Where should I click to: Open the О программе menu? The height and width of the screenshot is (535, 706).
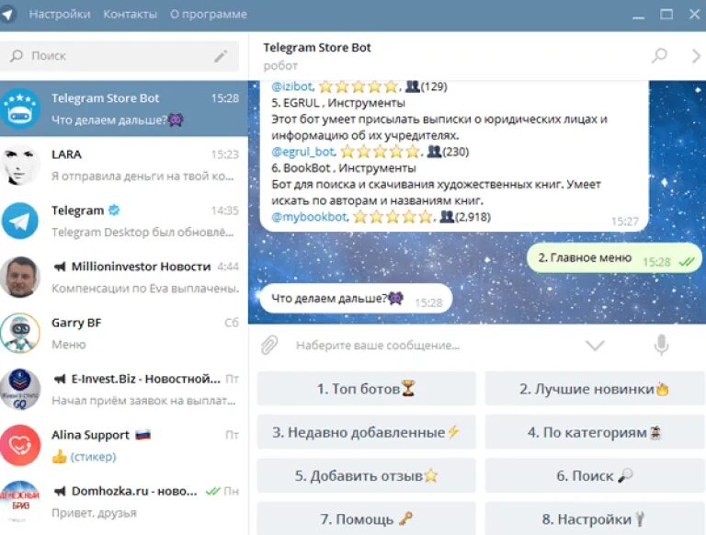(209, 15)
